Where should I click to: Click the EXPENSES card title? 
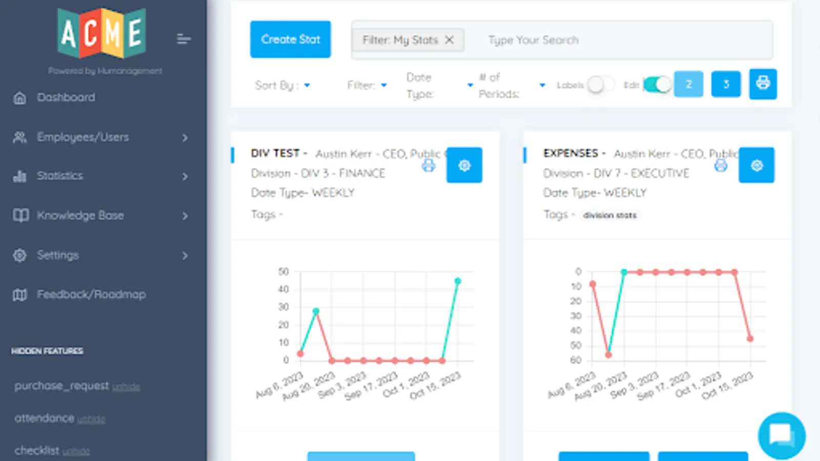click(570, 153)
